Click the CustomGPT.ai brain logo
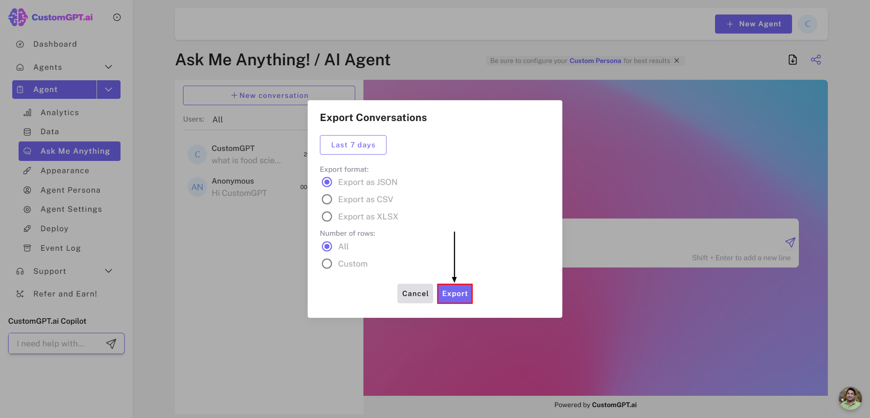The width and height of the screenshot is (870, 418). coord(18,17)
